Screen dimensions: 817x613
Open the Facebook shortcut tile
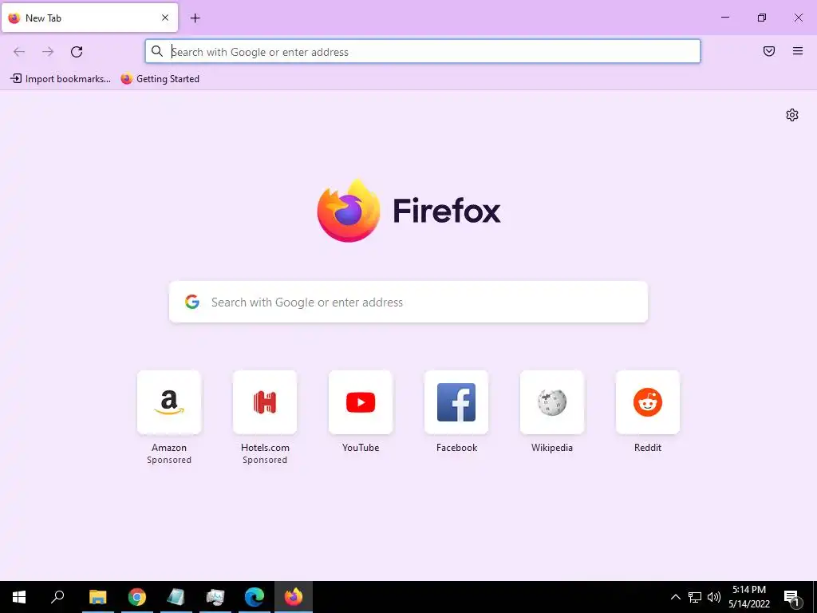click(x=456, y=402)
